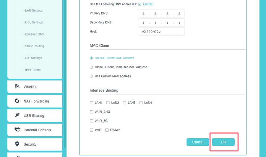Click the Host name input field
Screen dimensions: 266x157
(x=161, y=32)
